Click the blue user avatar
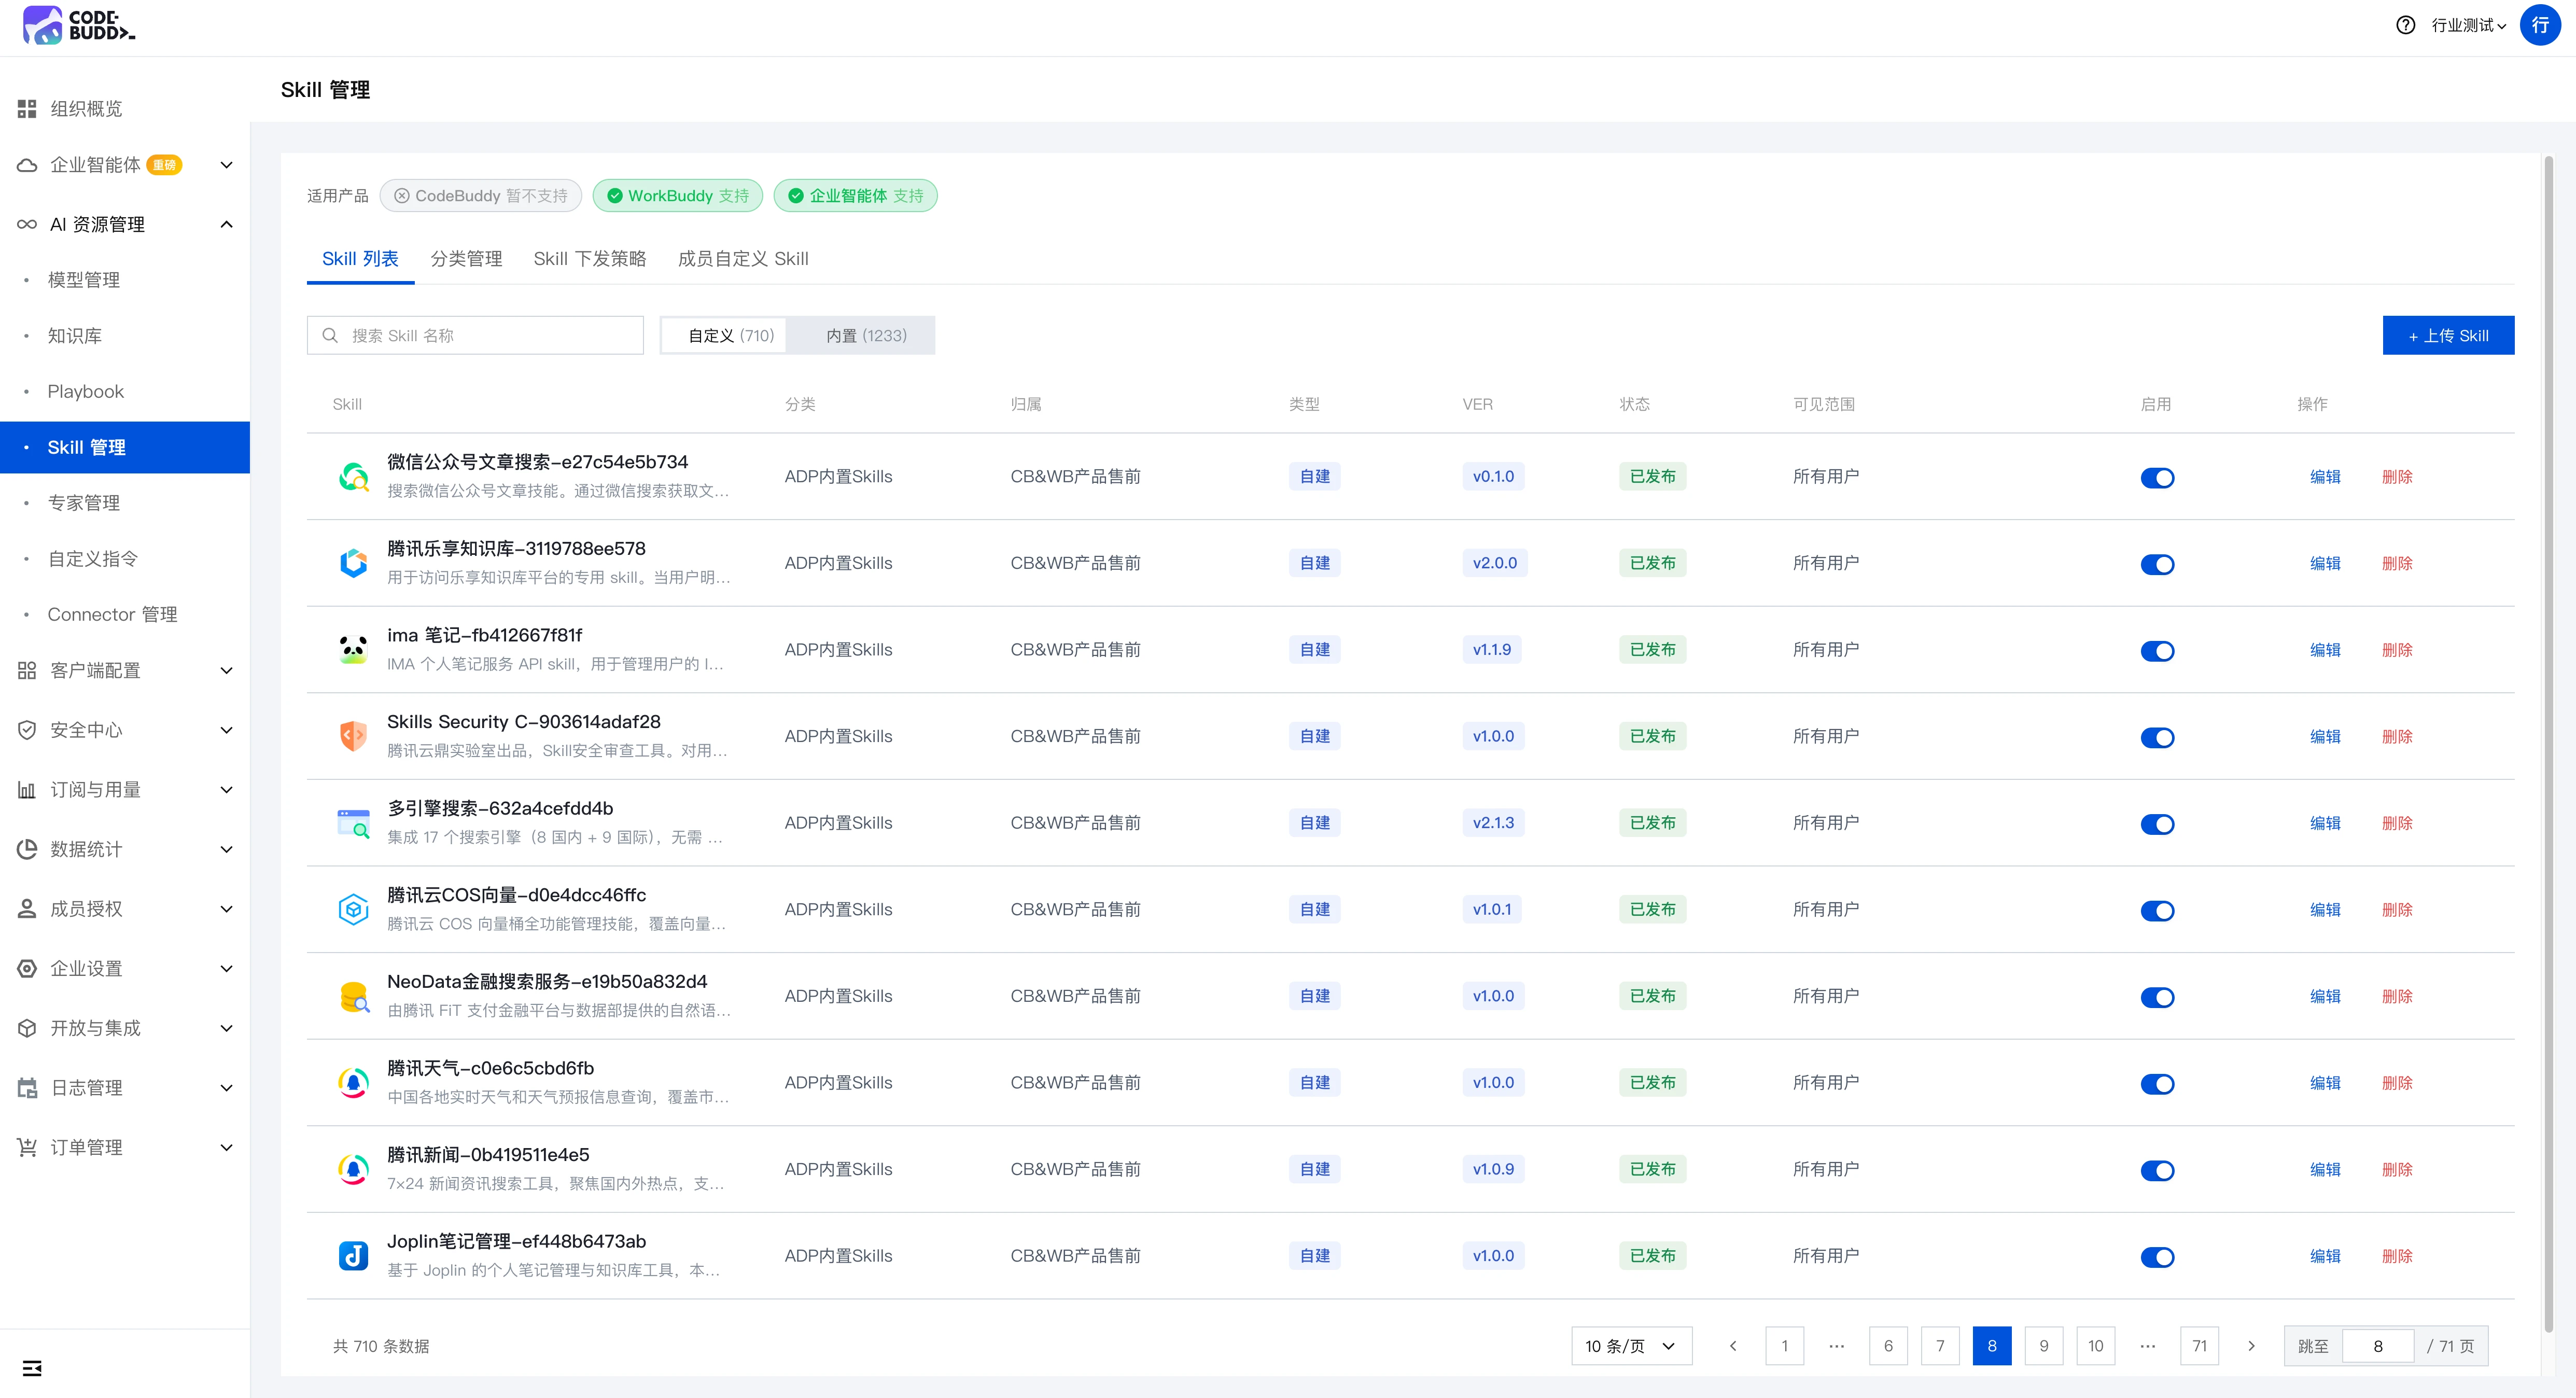 (x=2539, y=25)
